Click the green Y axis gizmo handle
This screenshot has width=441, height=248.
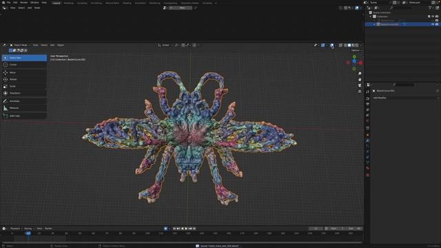click(354, 57)
